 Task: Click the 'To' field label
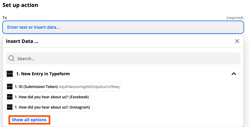[5, 18]
